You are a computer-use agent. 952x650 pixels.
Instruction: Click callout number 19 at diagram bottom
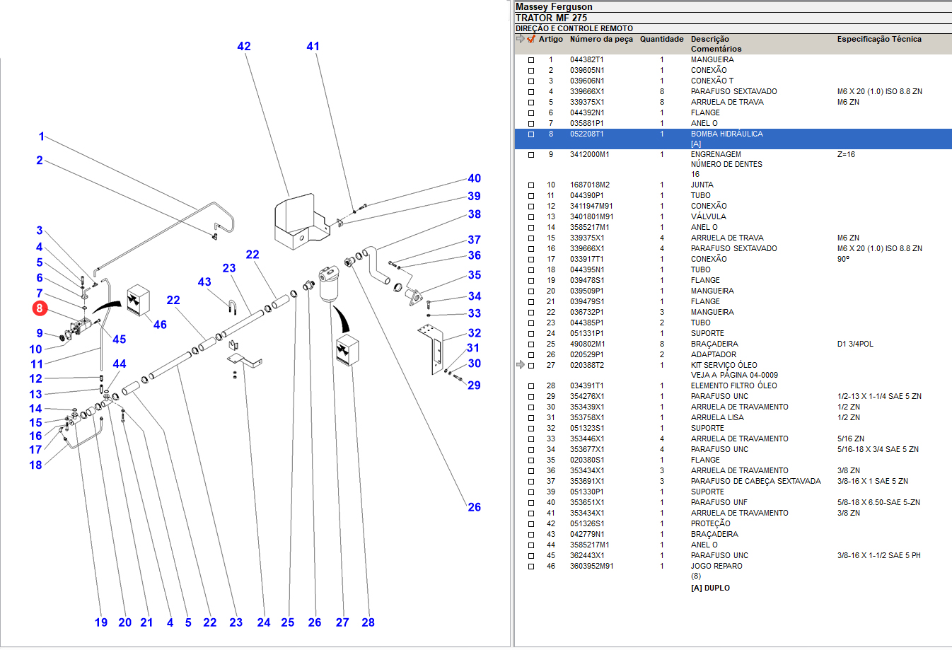tap(101, 622)
